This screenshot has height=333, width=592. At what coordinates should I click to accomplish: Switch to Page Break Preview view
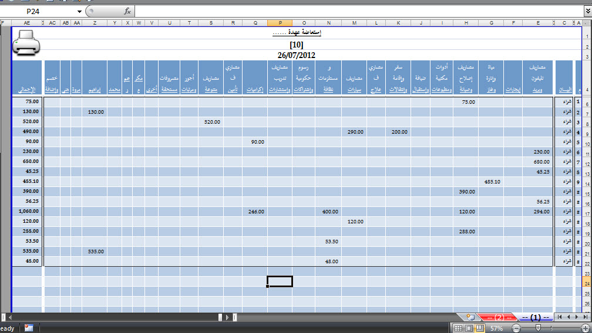click(x=479, y=328)
